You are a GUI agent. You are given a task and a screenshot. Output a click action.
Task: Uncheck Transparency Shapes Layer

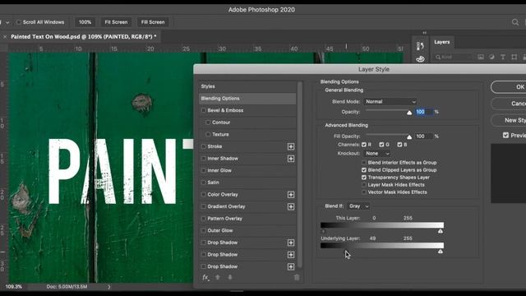click(x=364, y=178)
